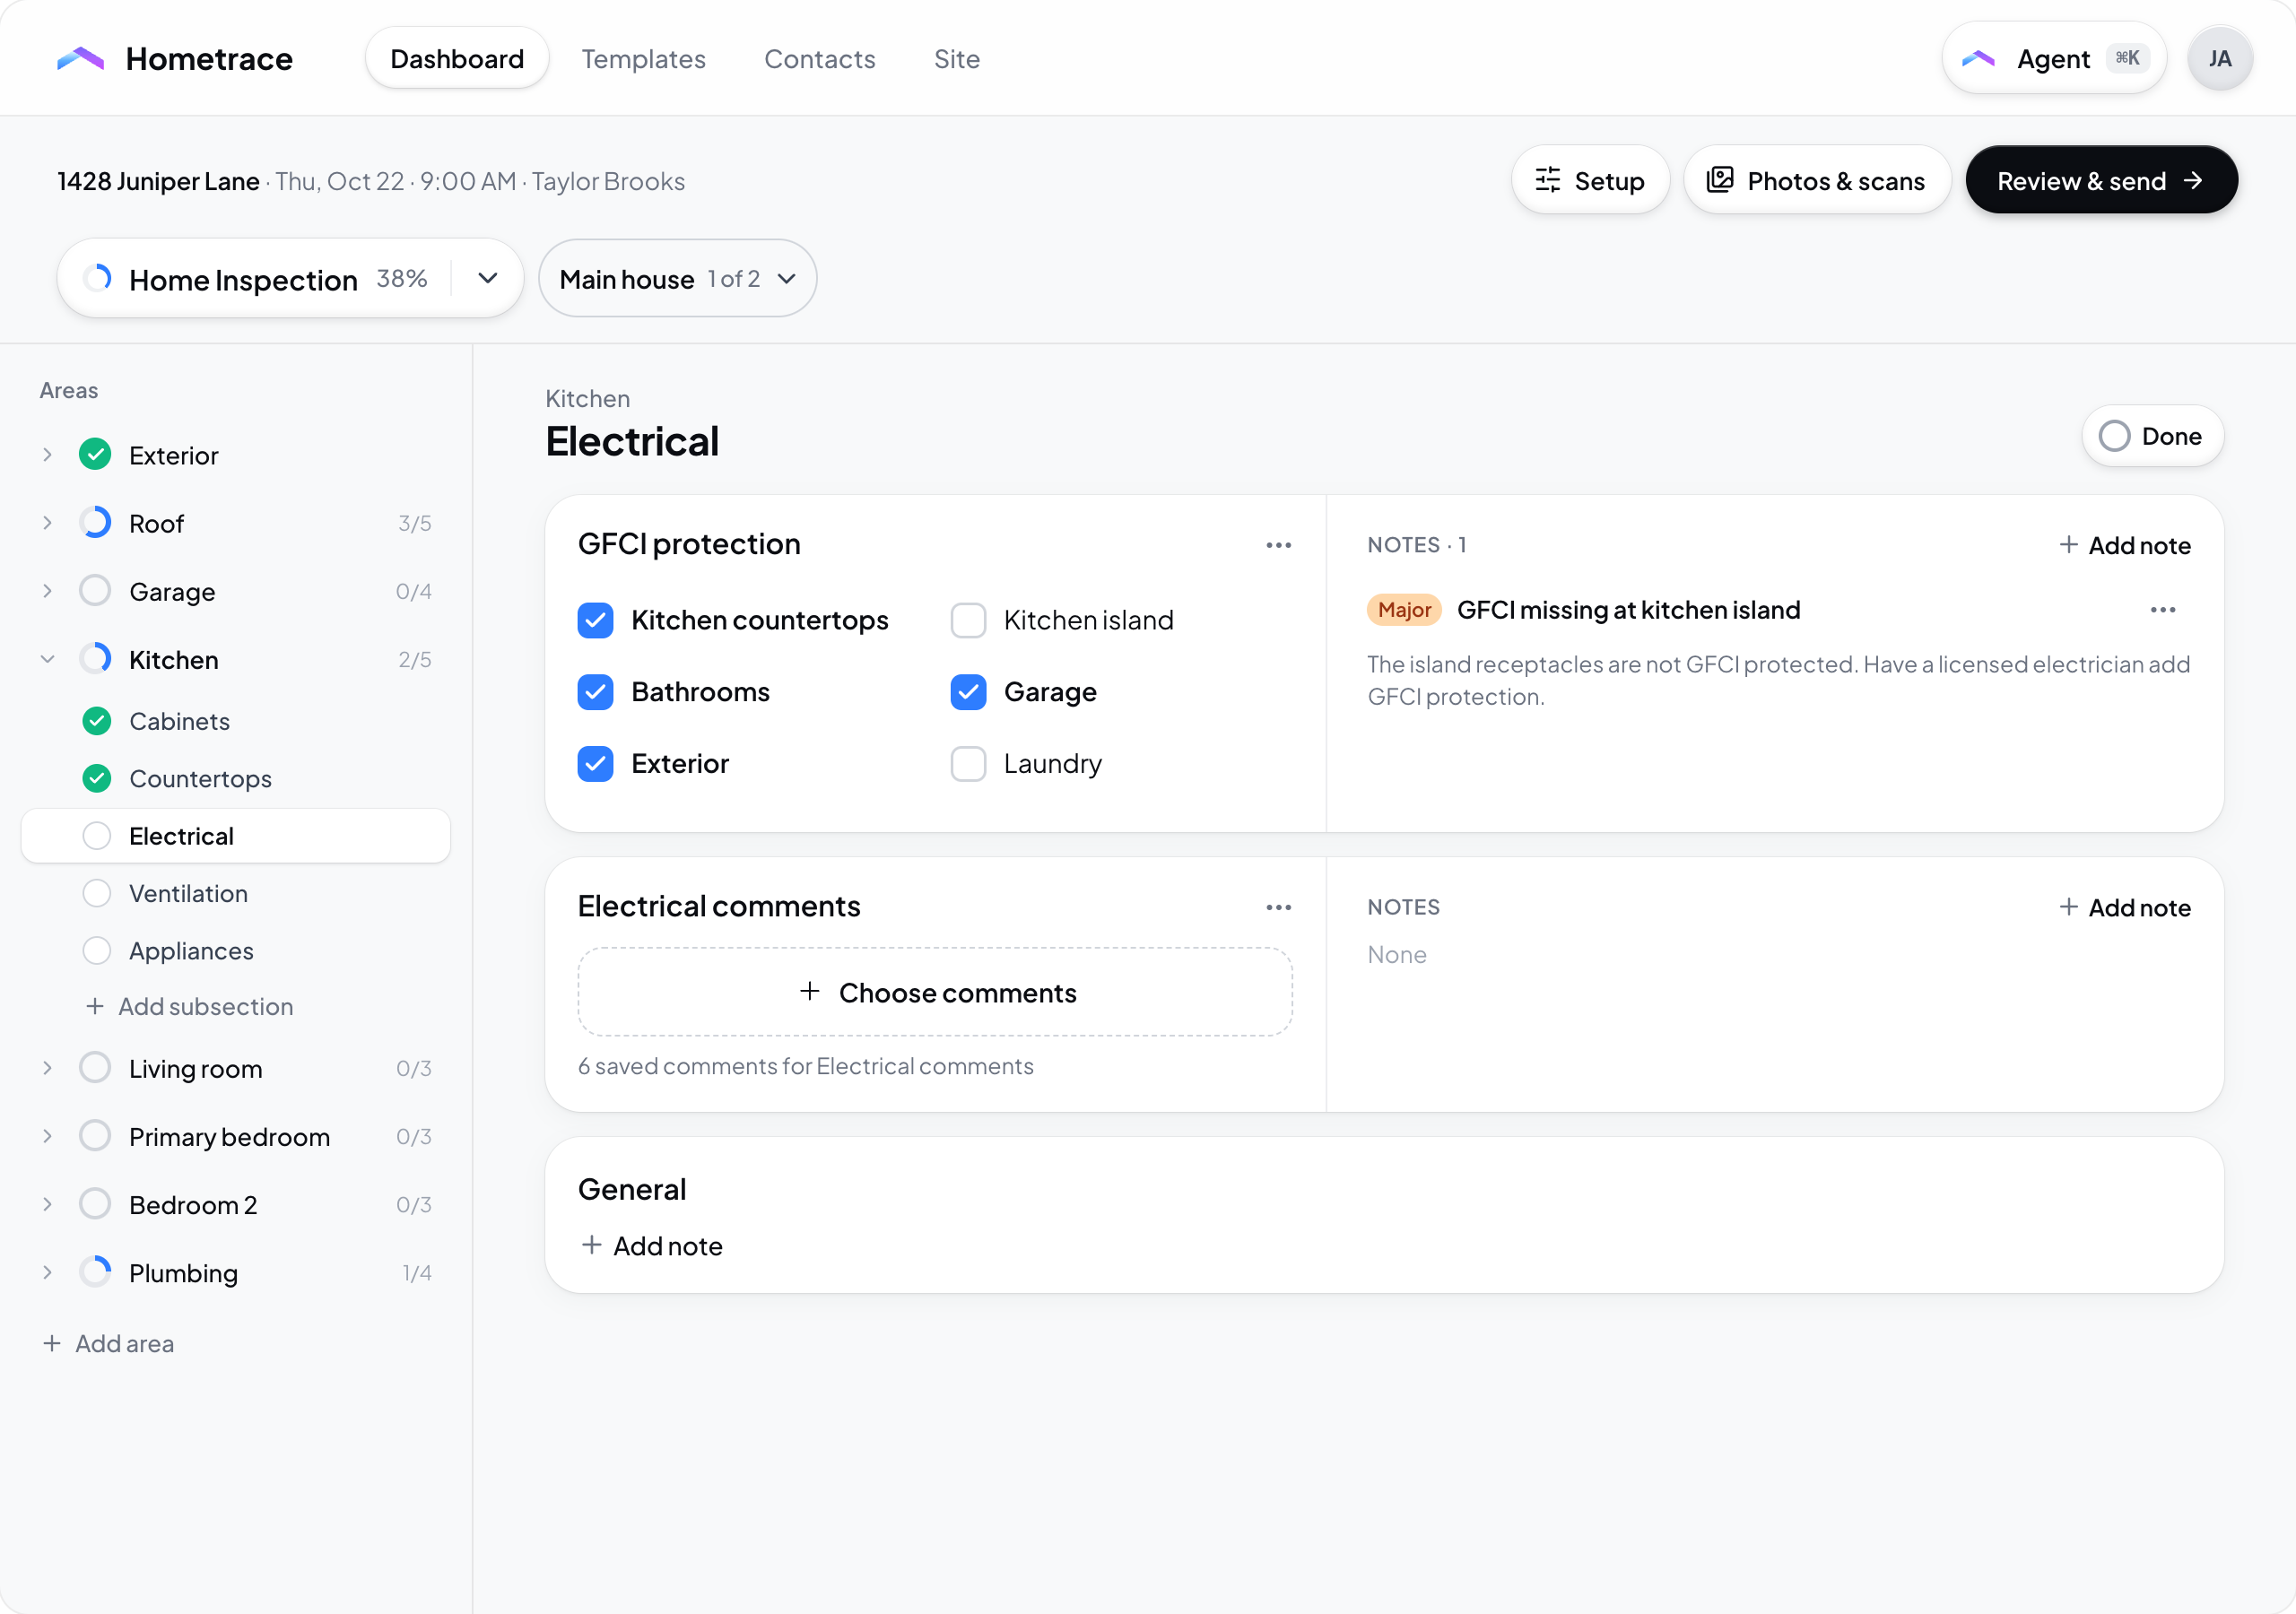
Task: Check the Kitchen island checkbox
Action: (968, 620)
